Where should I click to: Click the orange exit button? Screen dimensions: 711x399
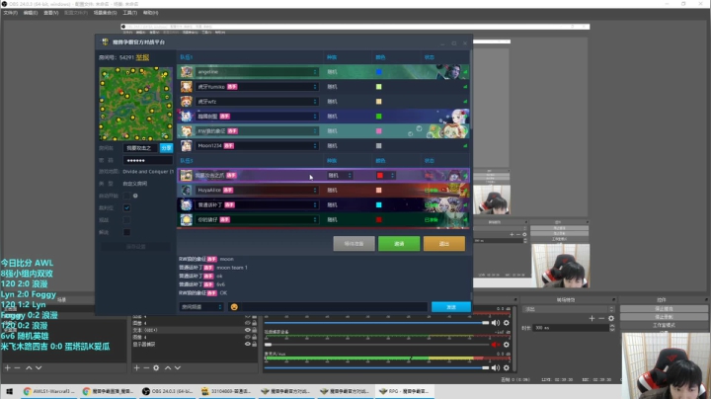click(444, 244)
